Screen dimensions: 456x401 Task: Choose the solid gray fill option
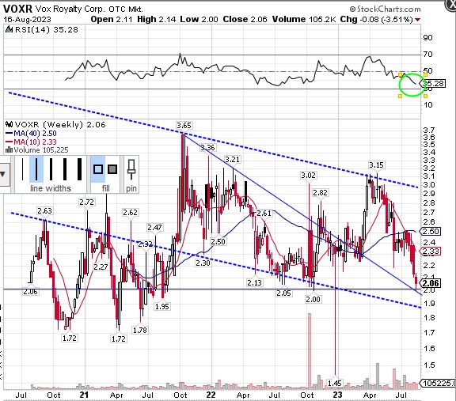coord(112,169)
